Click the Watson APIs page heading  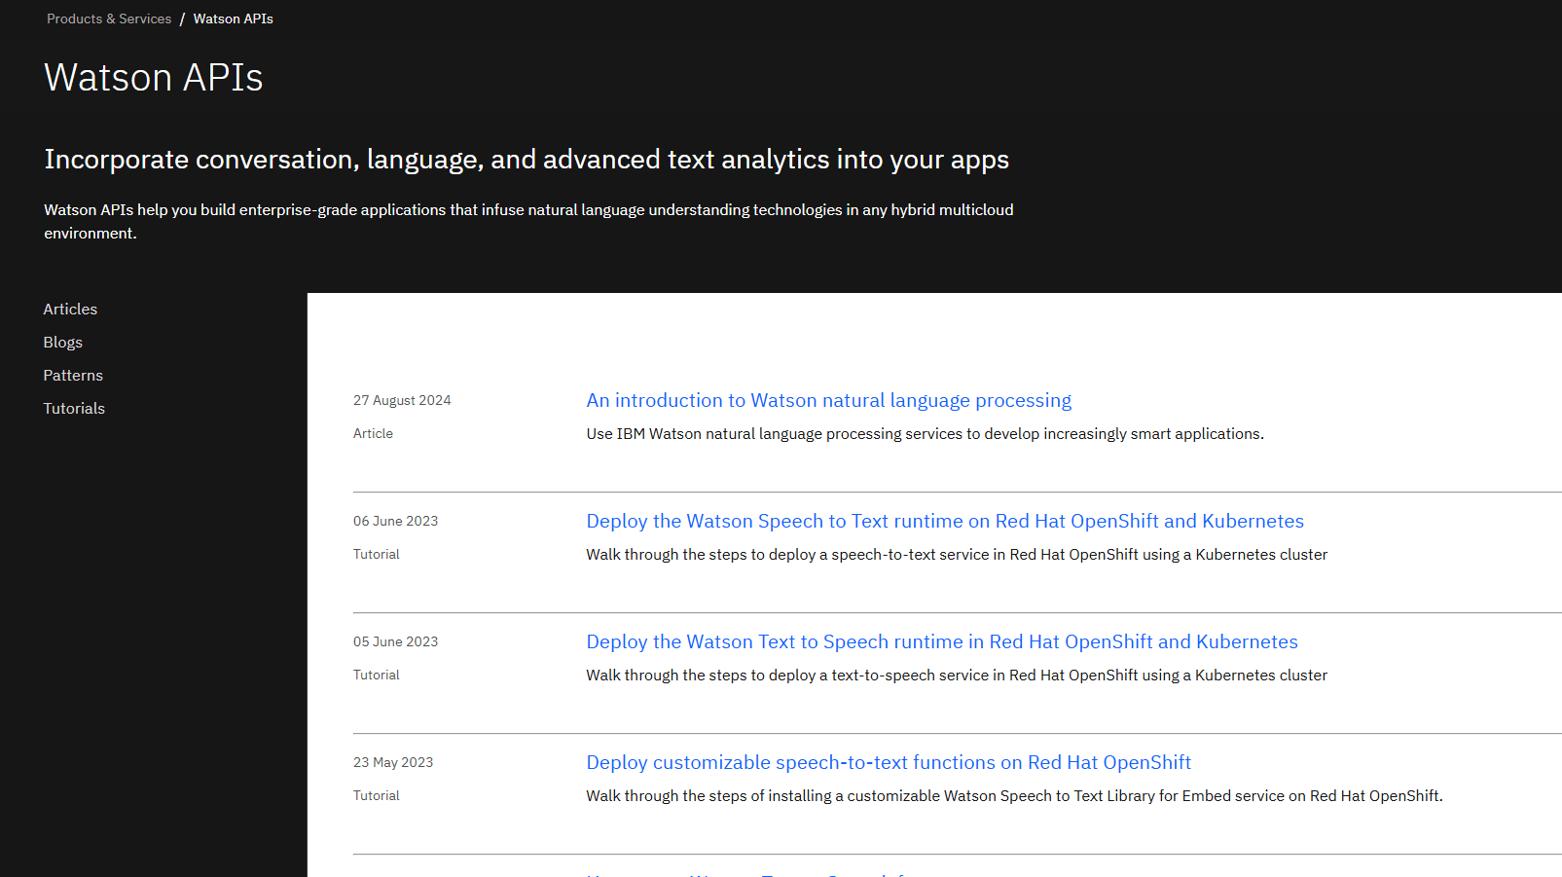pyautogui.click(x=154, y=78)
